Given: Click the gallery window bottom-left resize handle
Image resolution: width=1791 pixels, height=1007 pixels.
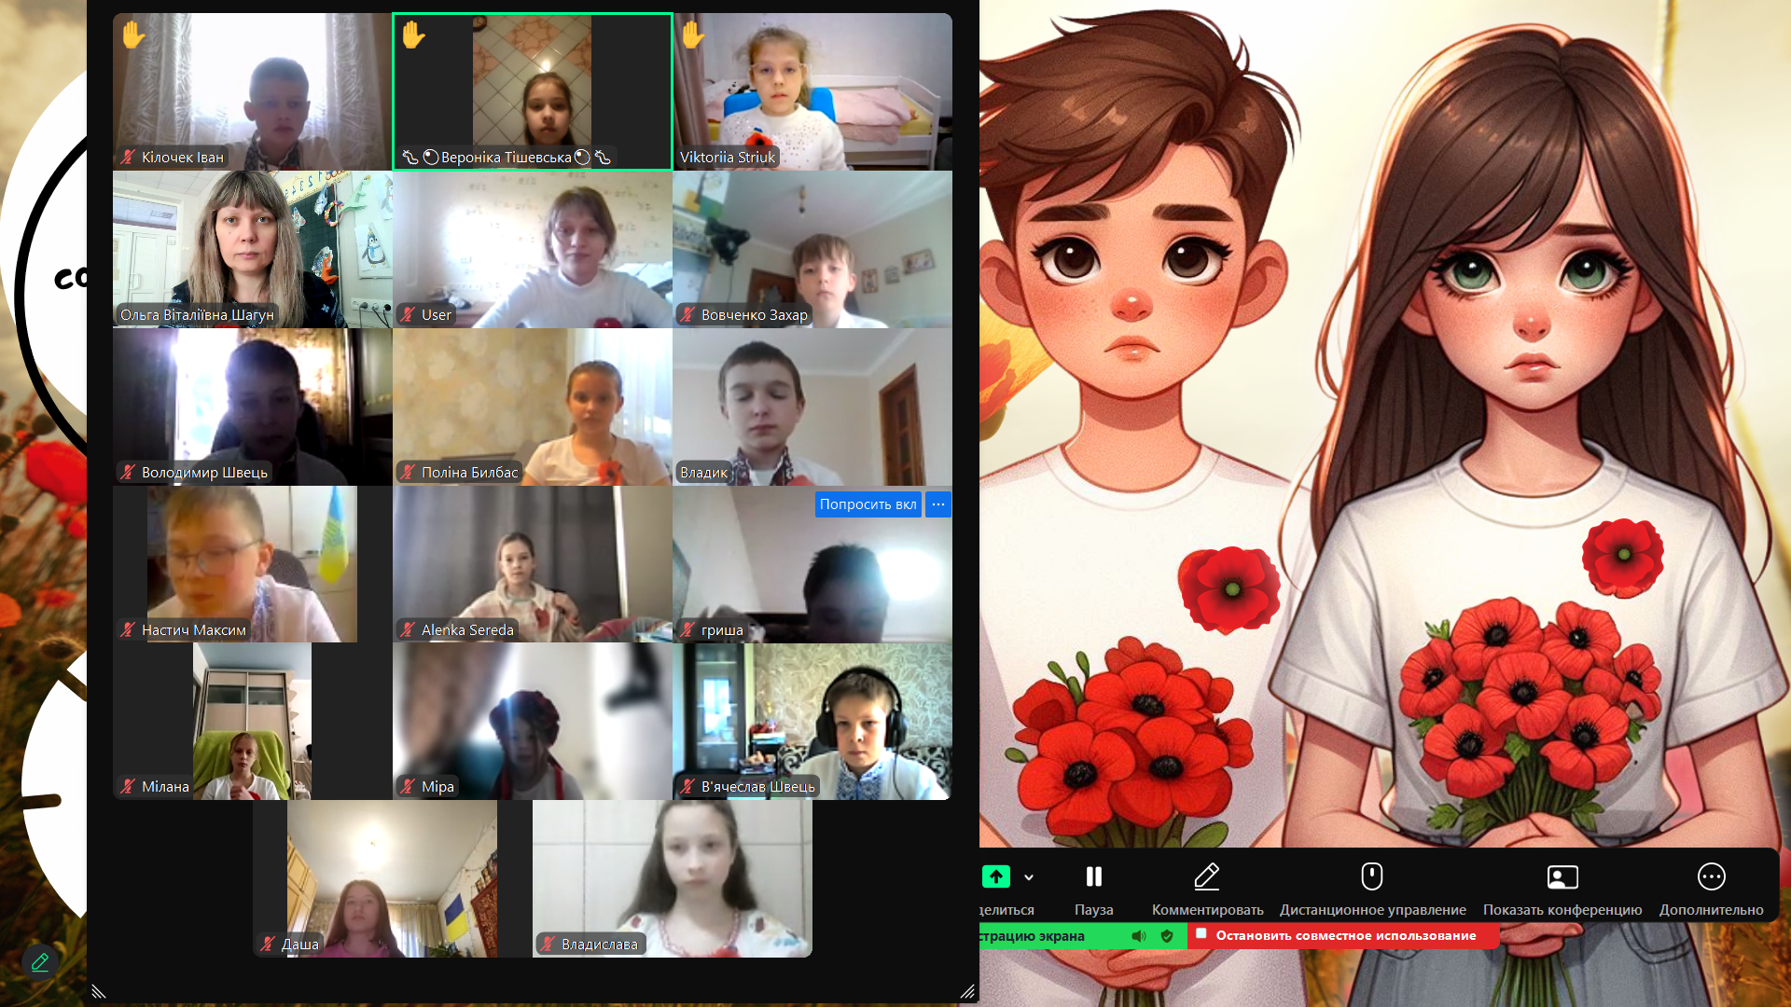Looking at the screenshot, I should click(99, 991).
